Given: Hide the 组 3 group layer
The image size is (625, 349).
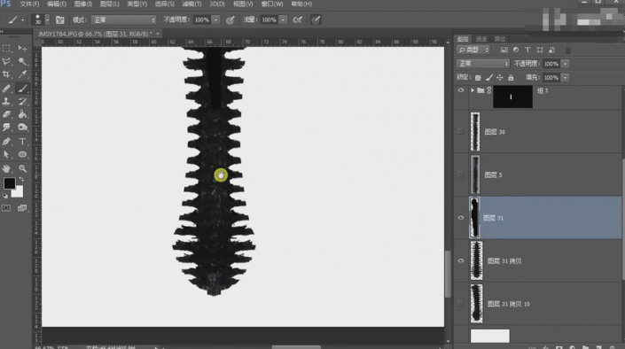Looking at the screenshot, I should (x=461, y=90).
